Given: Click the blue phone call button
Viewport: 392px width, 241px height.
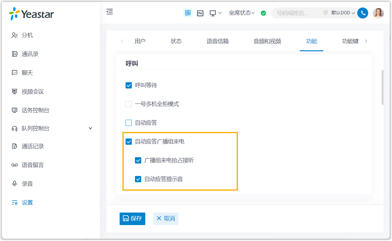Looking at the screenshot, I should tap(363, 13).
